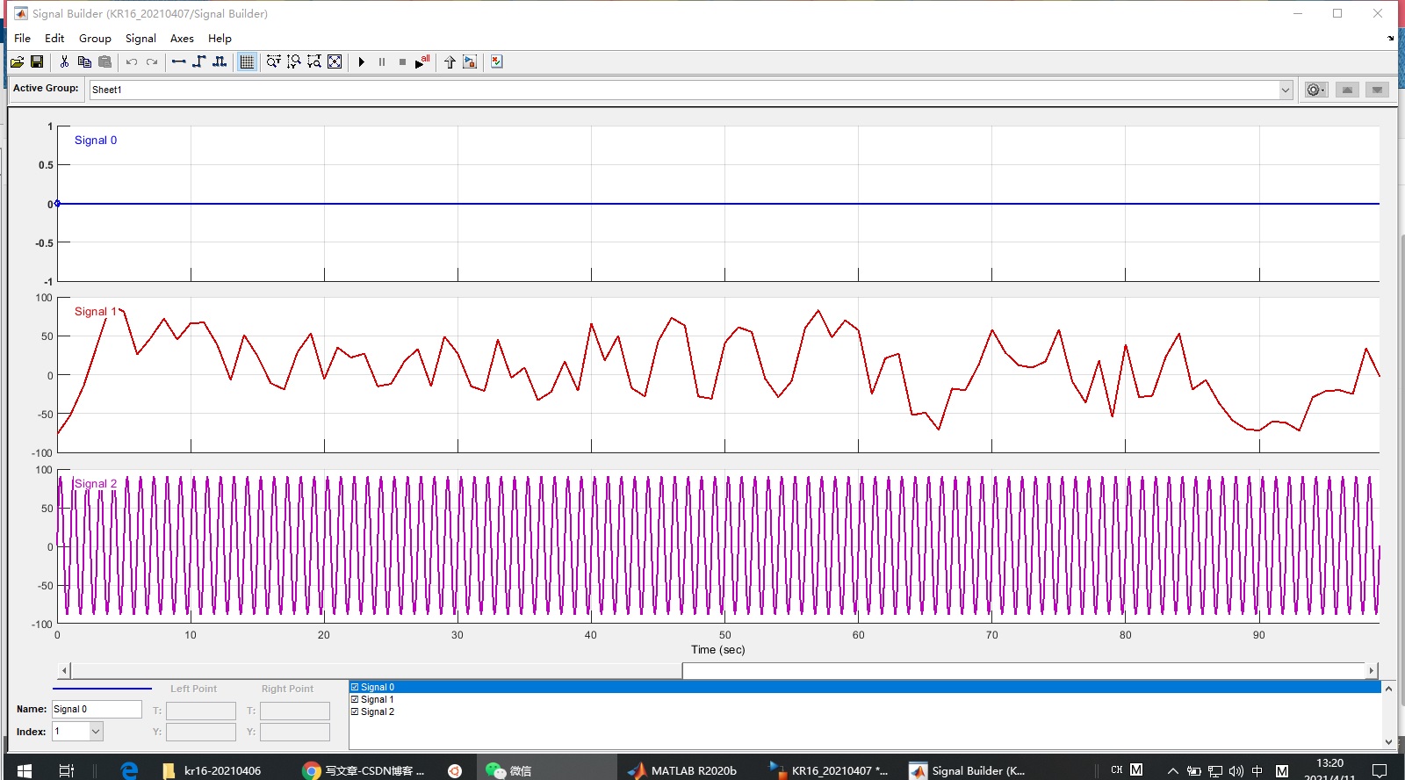Image resolution: width=1405 pixels, height=780 pixels.
Task: Expand the Index dropdown
Action: [97, 731]
